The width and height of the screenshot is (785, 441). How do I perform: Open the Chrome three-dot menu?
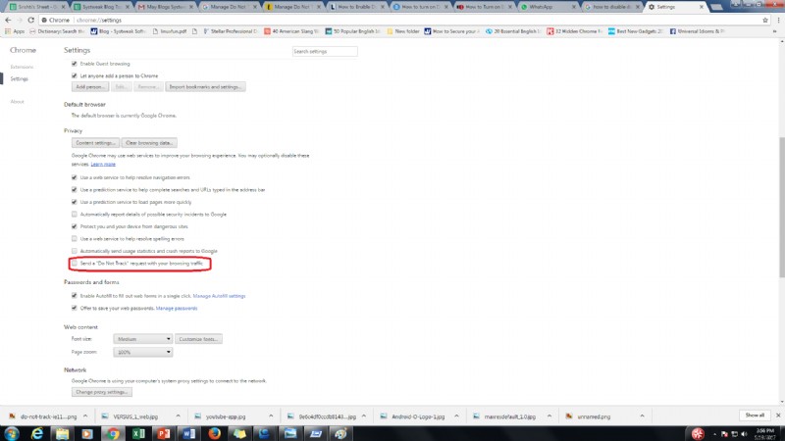point(778,20)
